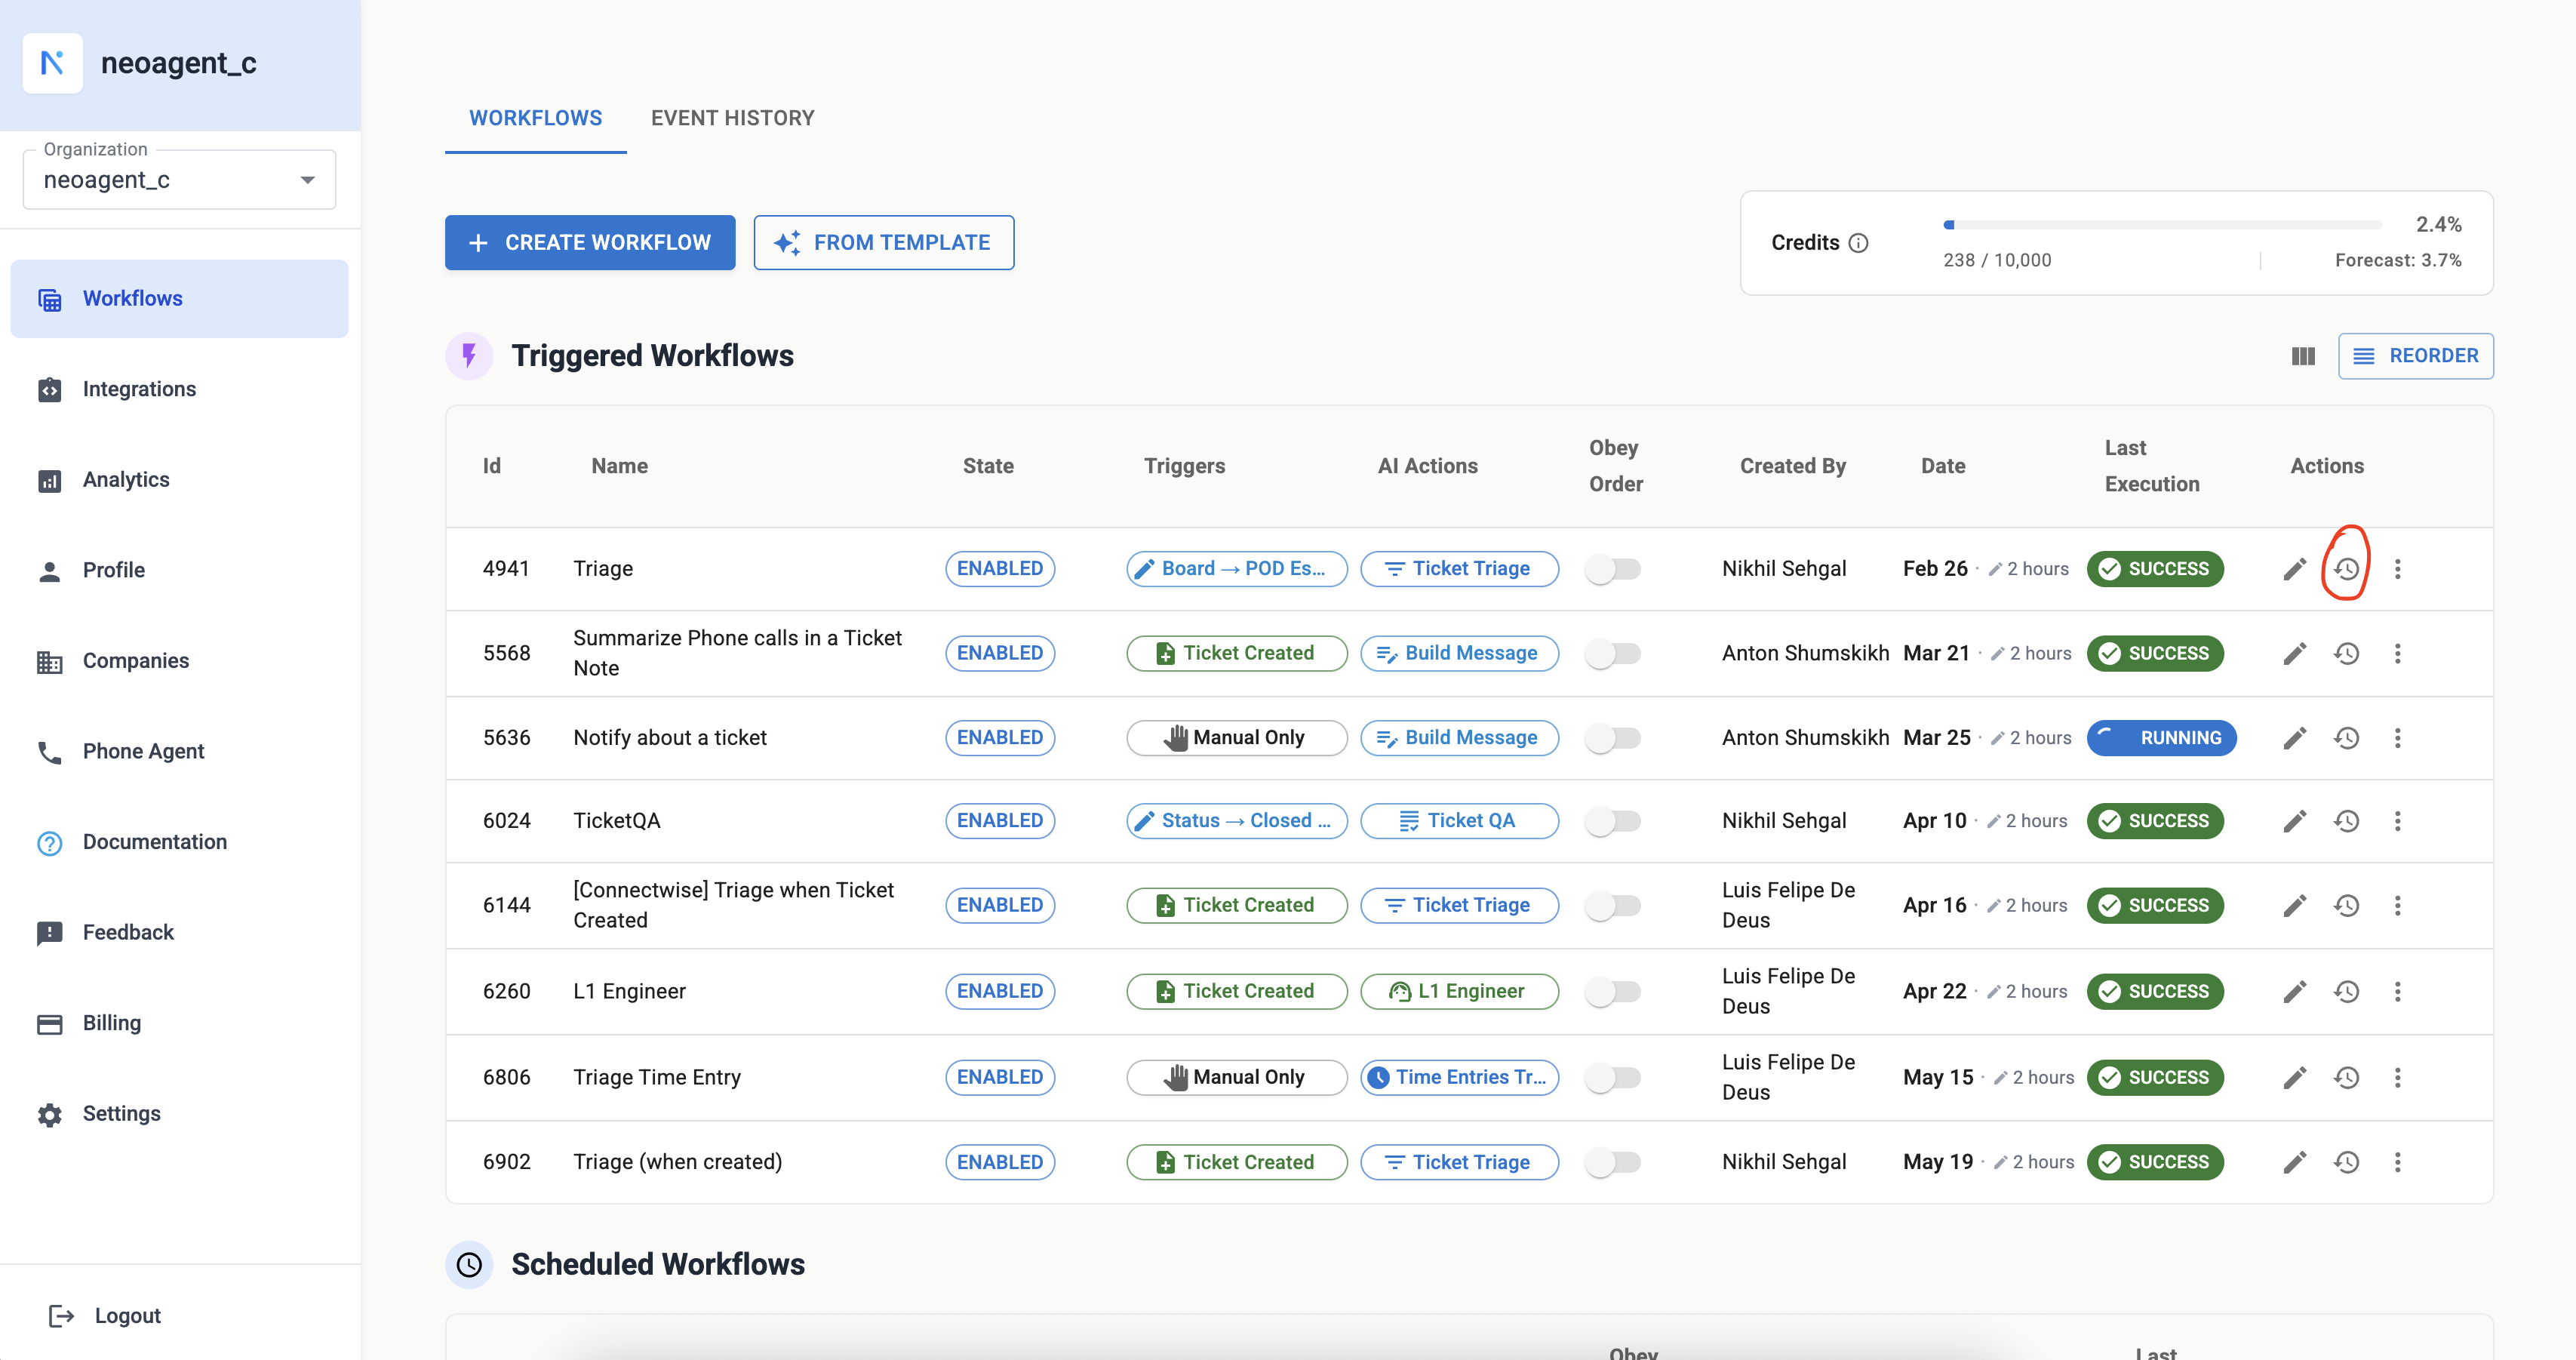
Task: Click the From Template button
Action: tap(883, 243)
